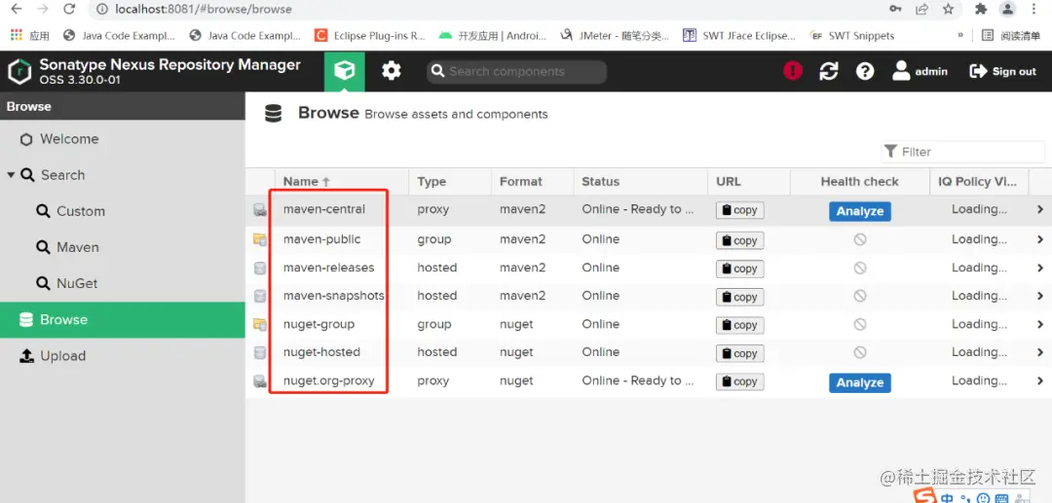The width and height of the screenshot is (1052, 503).
Task: Expand maven-releases row chevron
Action: (1040, 268)
